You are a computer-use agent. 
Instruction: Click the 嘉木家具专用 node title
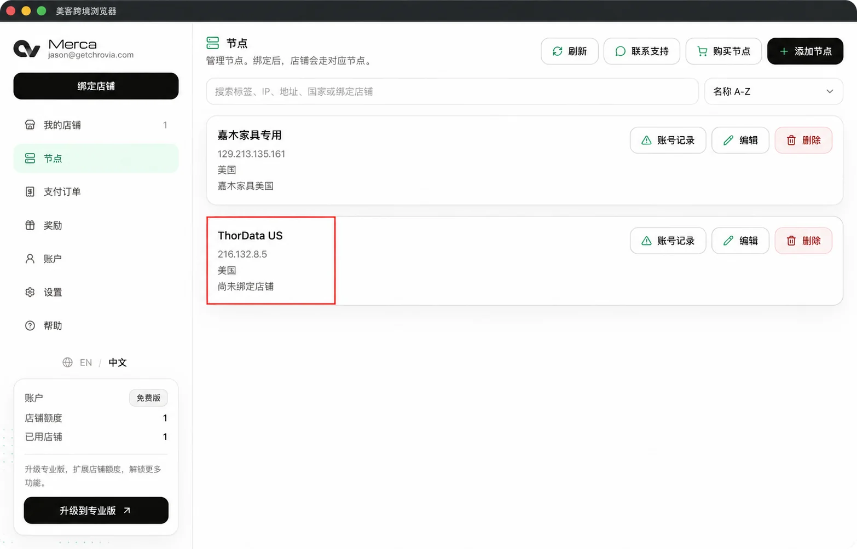(x=250, y=135)
